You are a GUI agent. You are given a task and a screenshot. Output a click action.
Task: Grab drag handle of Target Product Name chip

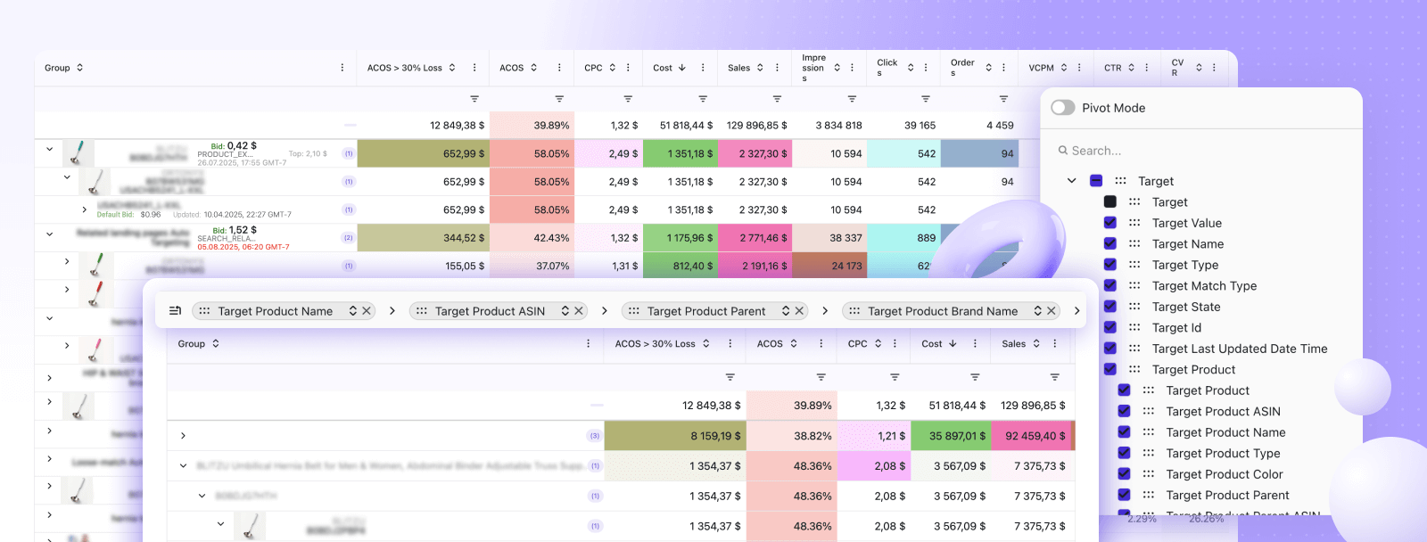click(204, 311)
